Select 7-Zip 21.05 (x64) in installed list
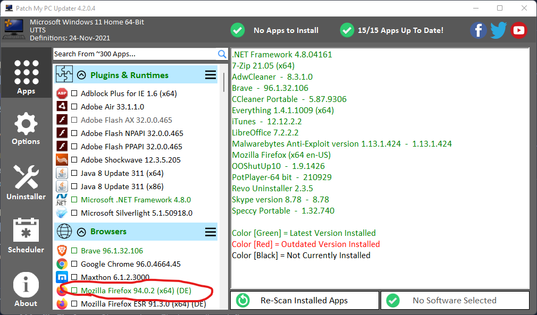Screen dimensions: 537x315 pos(263,66)
